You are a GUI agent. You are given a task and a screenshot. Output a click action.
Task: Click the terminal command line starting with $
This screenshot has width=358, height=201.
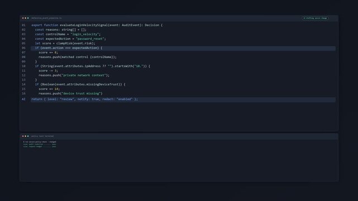[x=40, y=142]
